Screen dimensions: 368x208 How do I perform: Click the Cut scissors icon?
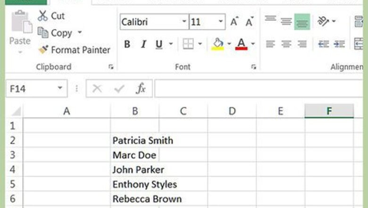43,16
